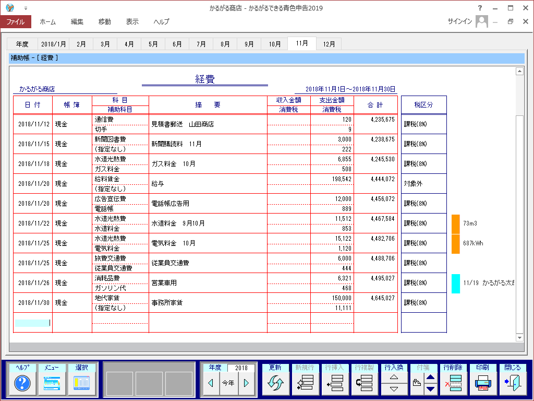Image resolution: width=534 pixels, height=401 pixels.
Task: Click cyan tag beside 11/19 note
Action: (456, 284)
